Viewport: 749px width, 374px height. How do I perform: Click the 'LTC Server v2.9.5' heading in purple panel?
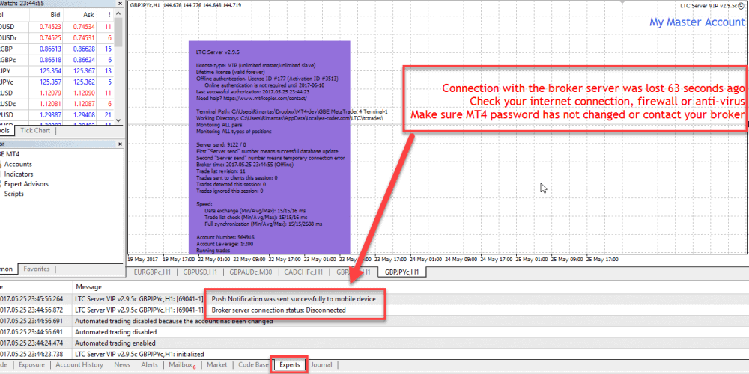217,51
